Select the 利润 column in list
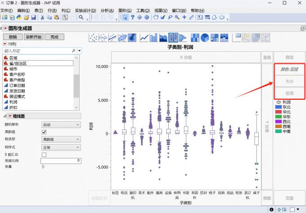This screenshot has height=213, width=306. click(13, 102)
